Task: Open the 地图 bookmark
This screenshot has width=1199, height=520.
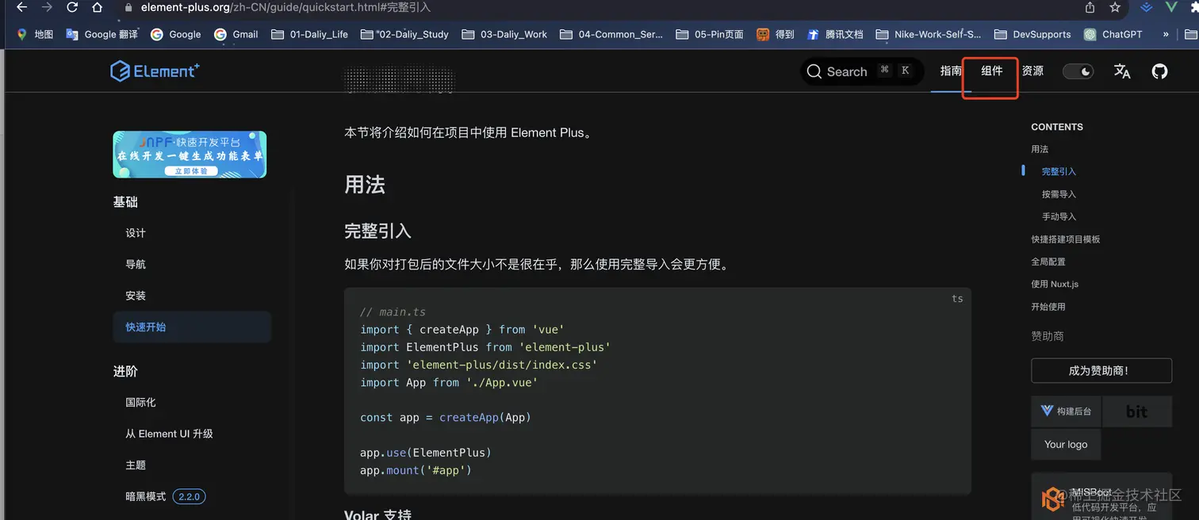Action: point(35,34)
